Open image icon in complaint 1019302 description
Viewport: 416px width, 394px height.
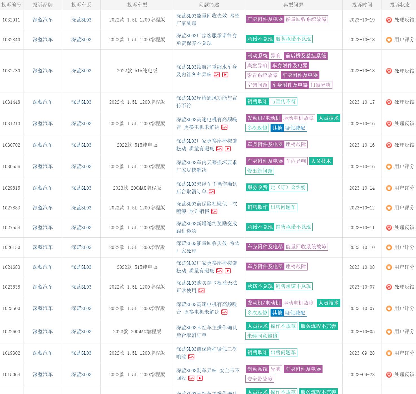pyautogui.click(x=191, y=357)
